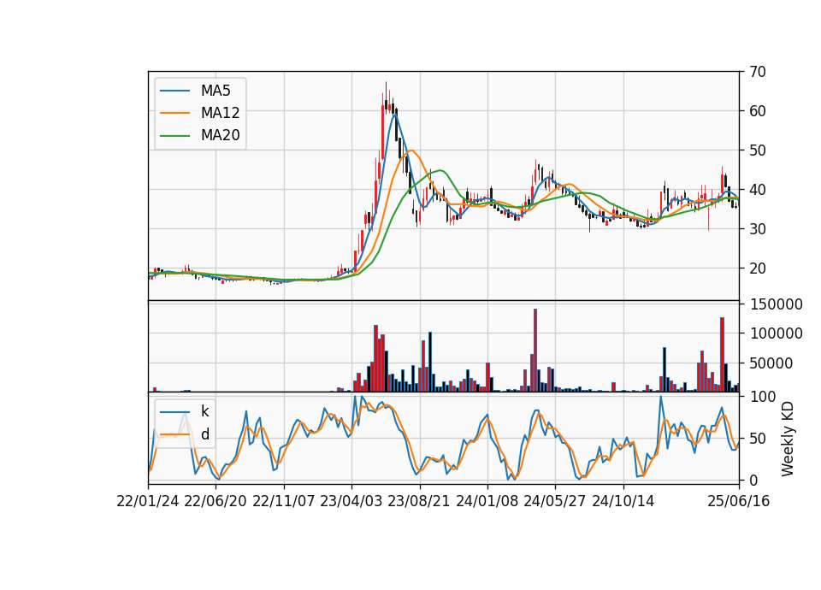Image resolution: width=821 pixels, height=590 pixels.
Task: Click the 24/05/27 date label
Action: click(x=554, y=501)
